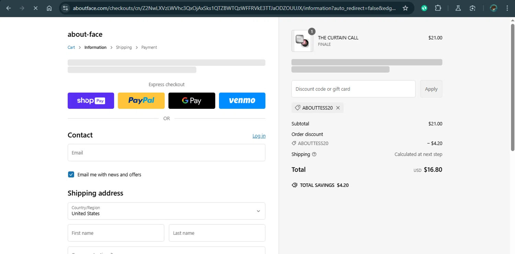Viewport: 515px width, 254px height.
Task: Click the about-face store title
Action: pos(85,34)
